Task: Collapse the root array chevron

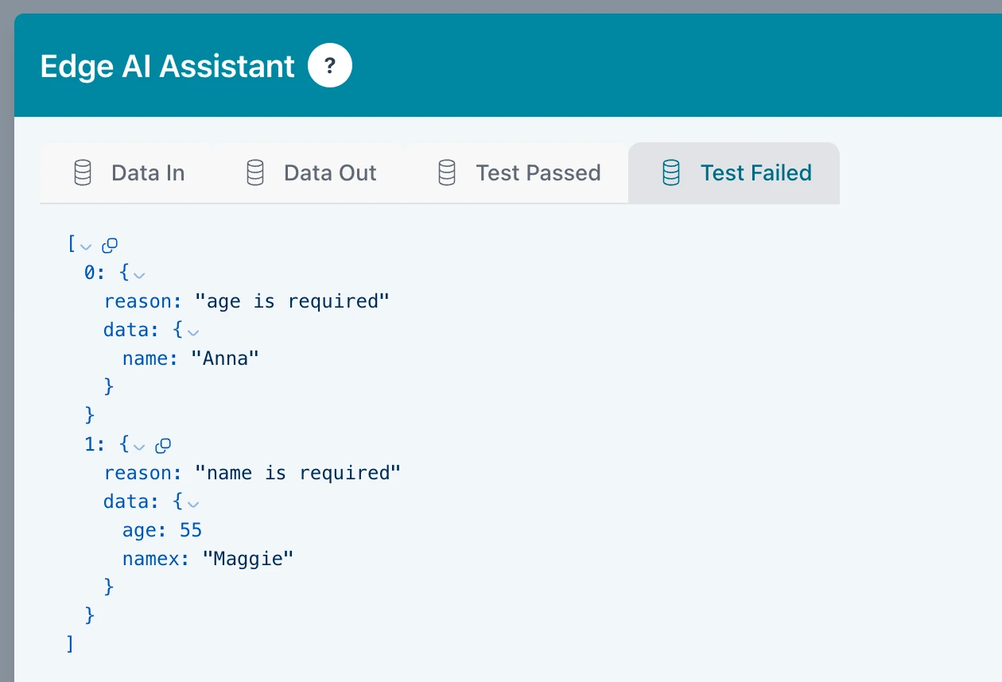Action: point(87,245)
